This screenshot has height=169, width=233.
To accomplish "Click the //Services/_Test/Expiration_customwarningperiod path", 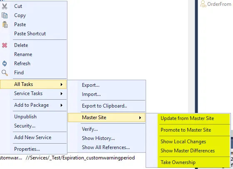I will [x=80, y=158].
